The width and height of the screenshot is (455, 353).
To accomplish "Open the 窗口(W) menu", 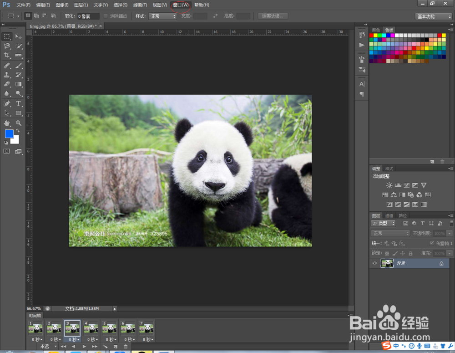I will coord(181,5).
